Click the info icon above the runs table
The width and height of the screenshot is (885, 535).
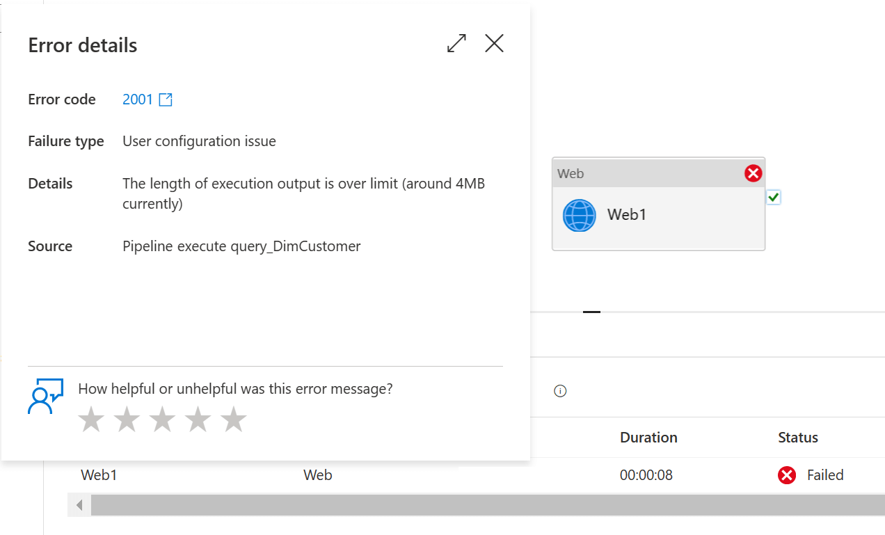pos(560,391)
